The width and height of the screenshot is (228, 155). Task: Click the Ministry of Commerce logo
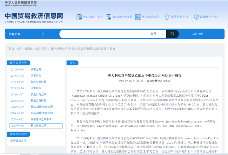point(21,4)
